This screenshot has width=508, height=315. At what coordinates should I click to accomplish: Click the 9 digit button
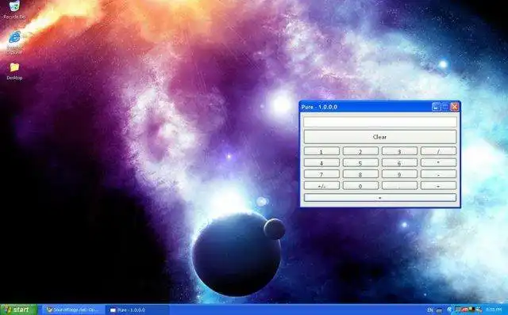pos(399,174)
